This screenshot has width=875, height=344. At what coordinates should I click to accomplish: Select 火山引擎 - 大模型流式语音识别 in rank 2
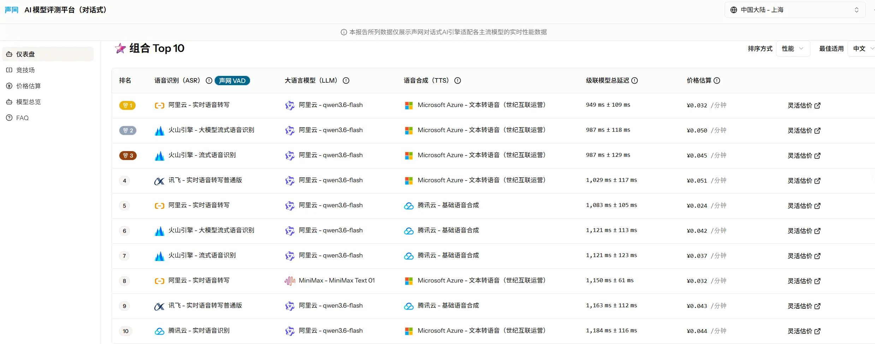coord(211,130)
